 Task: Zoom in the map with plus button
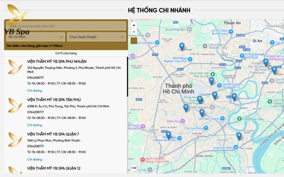pyautogui.click(x=134, y=25)
